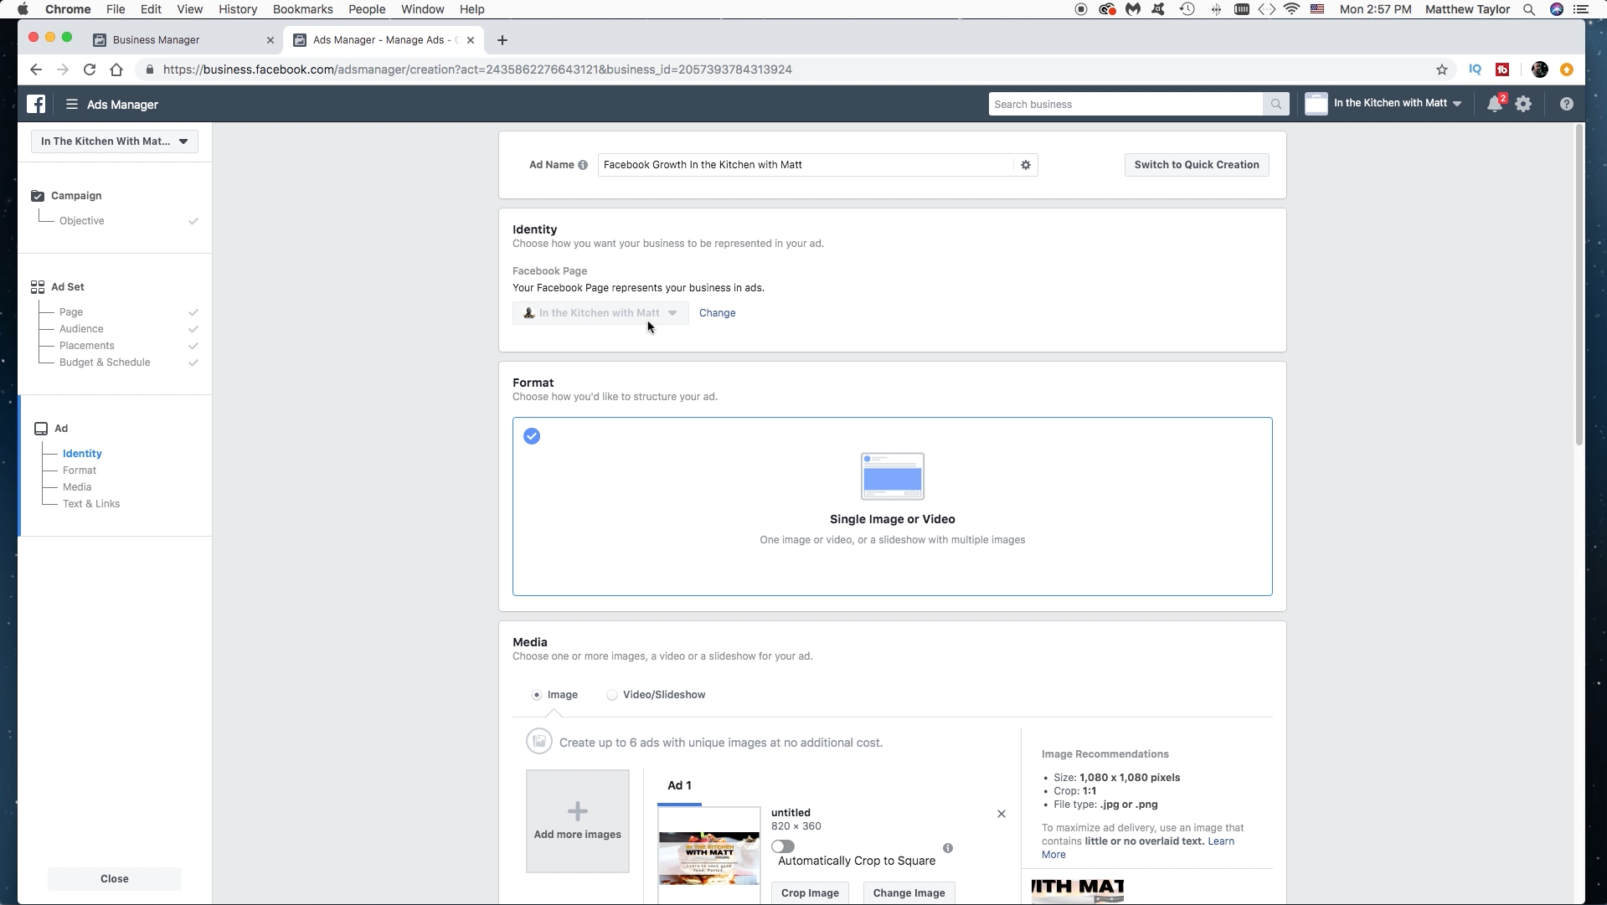
Task: Open the notifications bell
Action: (1495, 104)
